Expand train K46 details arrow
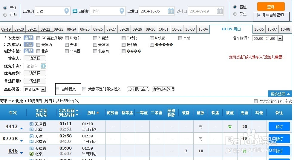Viewport: 294px width, 160px height. pos(22,153)
